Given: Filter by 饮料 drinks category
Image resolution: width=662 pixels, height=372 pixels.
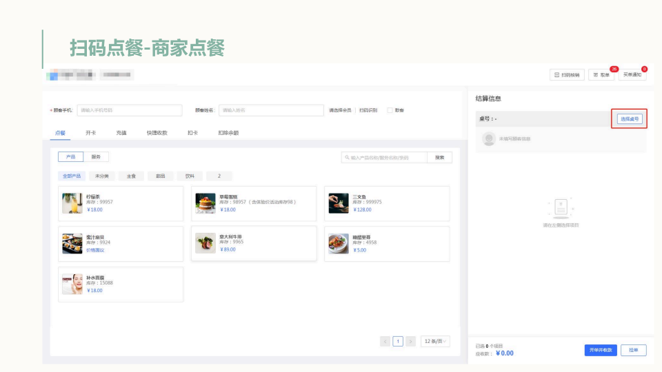Looking at the screenshot, I should point(190,176).
